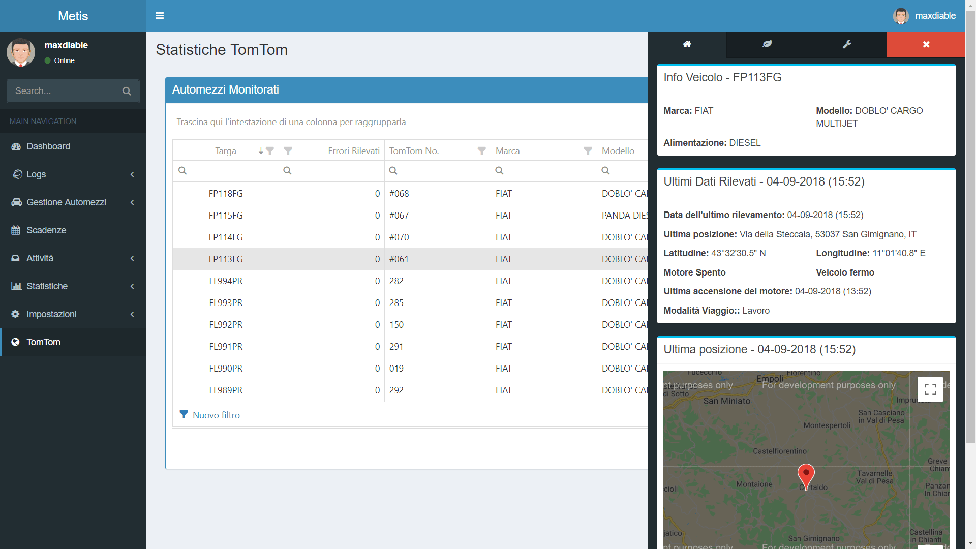
Task: Open filter for Targa column
Action: coord(270,151)
